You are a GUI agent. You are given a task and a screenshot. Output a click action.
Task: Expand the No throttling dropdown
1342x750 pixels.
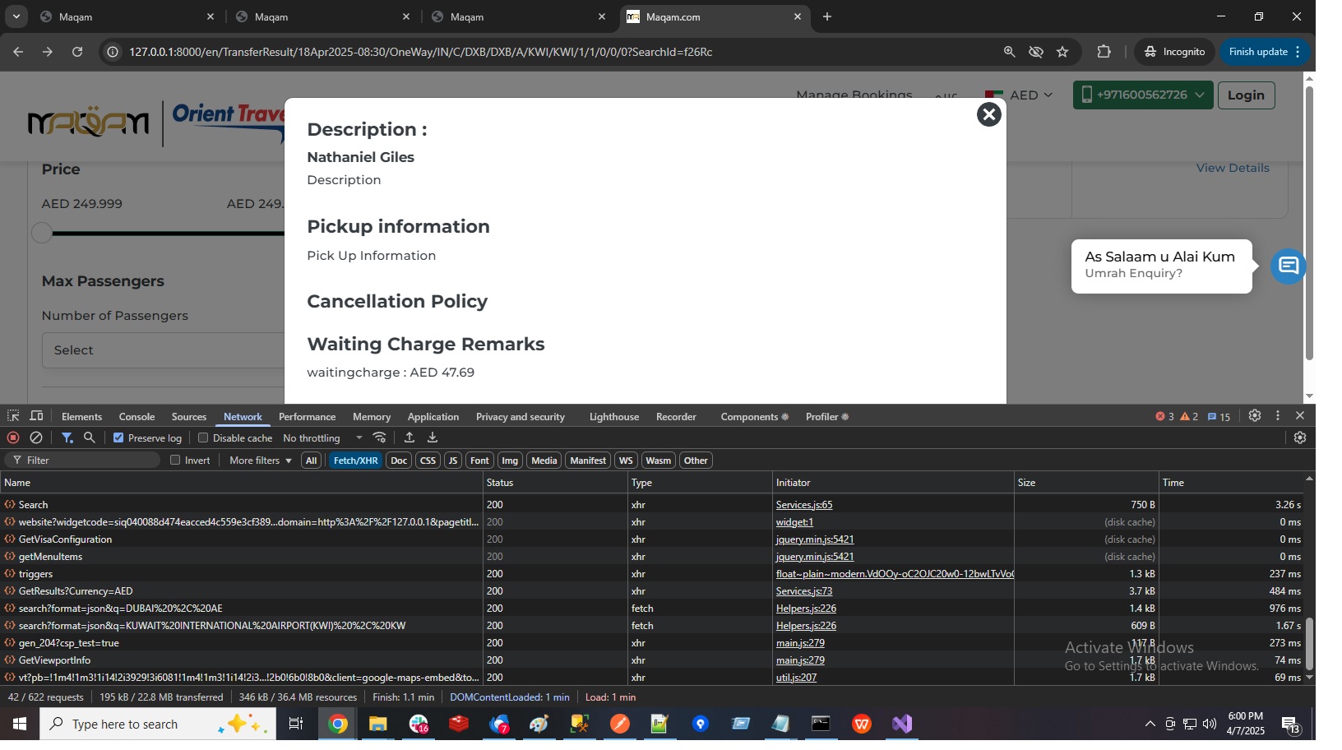coord(322,438)
